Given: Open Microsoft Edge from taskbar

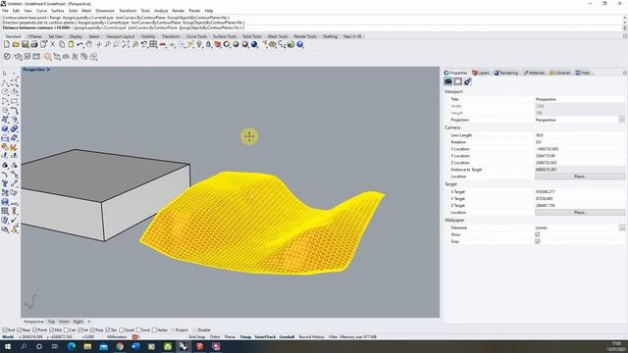Looking at the screenshot, I should pos(72,346).
